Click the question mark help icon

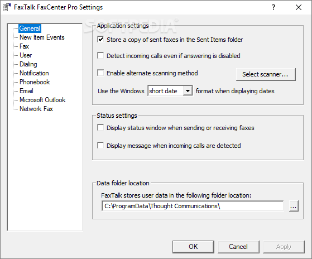(x=273, y=7)
